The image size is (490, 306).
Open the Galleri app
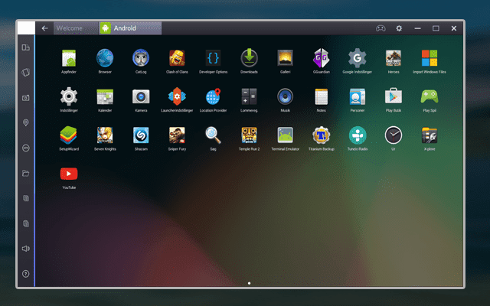tap(286, 58)
